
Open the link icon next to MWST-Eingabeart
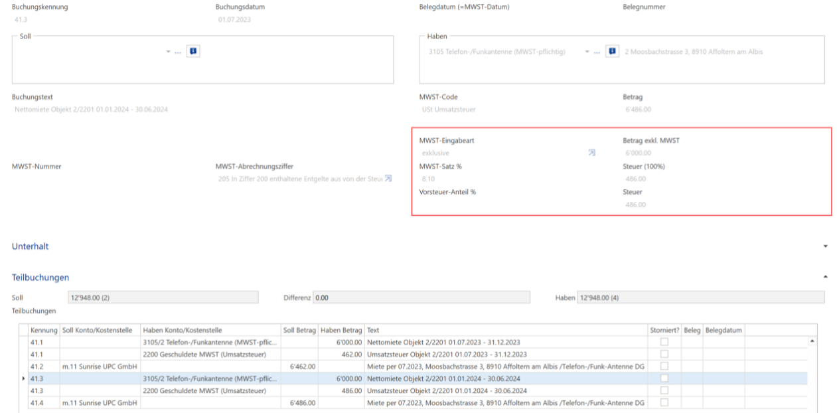click(591, 153)
